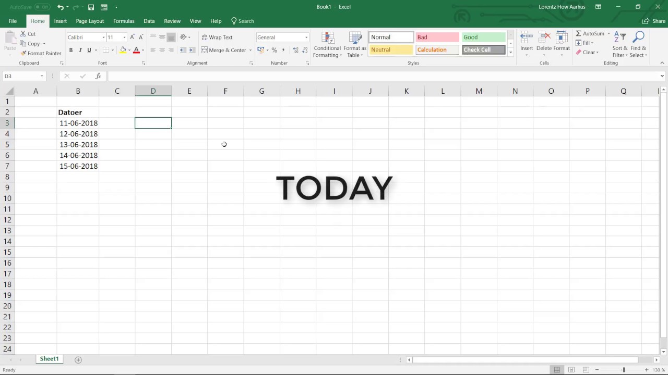Open Sort & Filter menu
668x375 pixels.
pos(620,44)
